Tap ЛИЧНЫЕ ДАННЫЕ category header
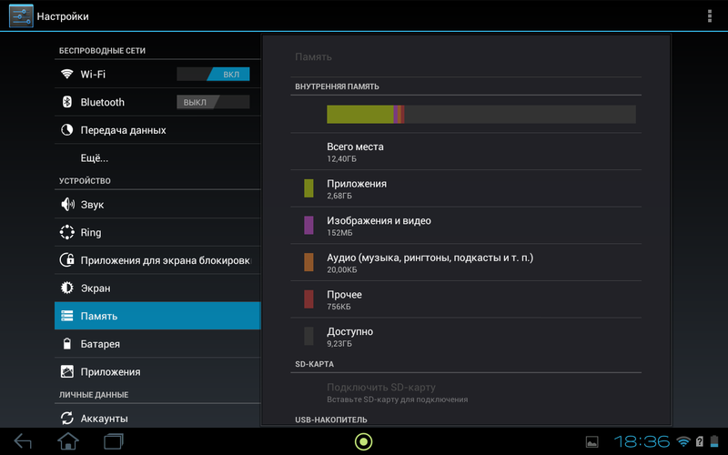 click(94, 395)
